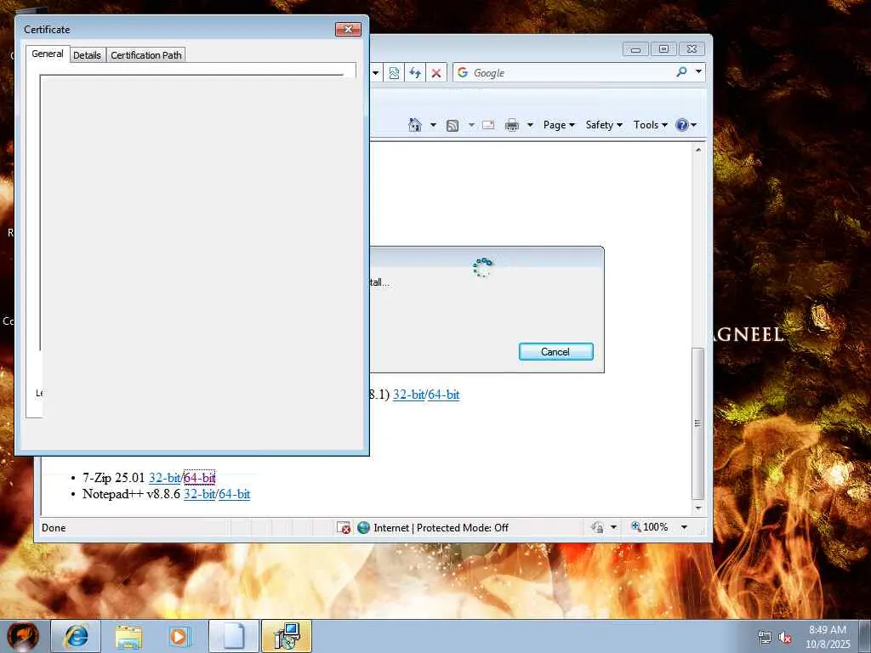Expand the Help dropdown arrow
The image size is (871, 653).
point(693,125)
